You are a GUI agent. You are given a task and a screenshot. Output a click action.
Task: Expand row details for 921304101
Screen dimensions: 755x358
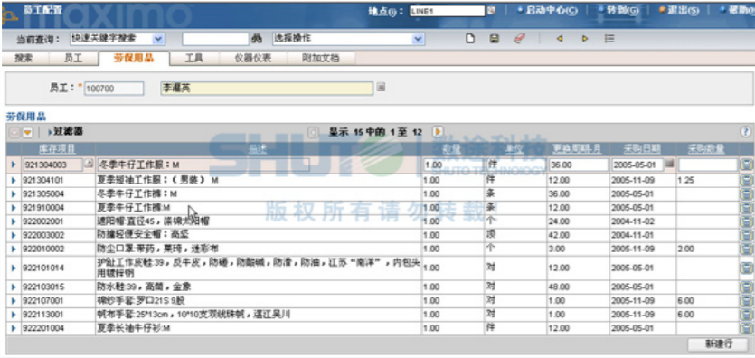(14, 181)
